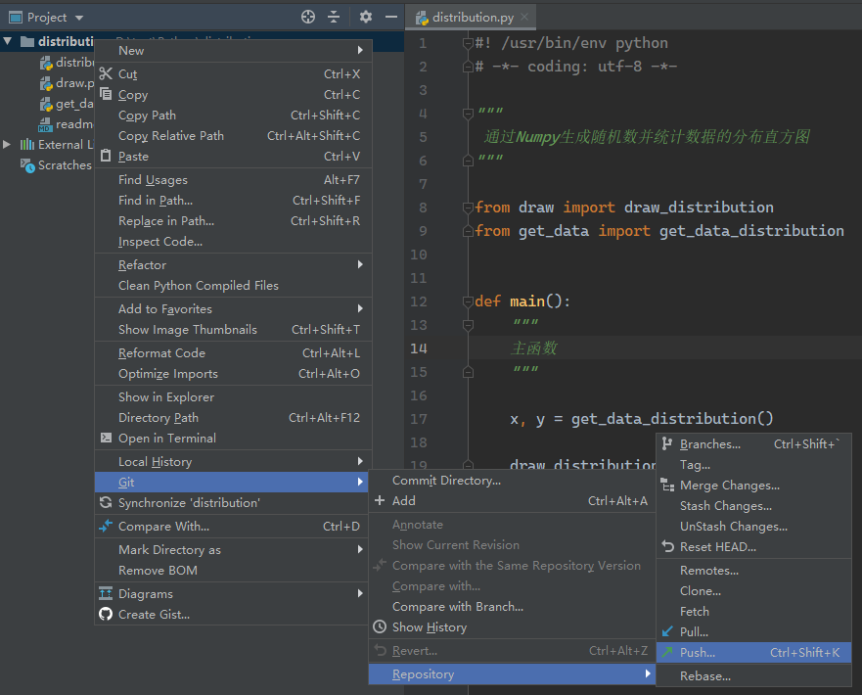Collapse the distribution root folder node
Image resolution: width=862 pixels, height=695 pixels.
point(8,42)
